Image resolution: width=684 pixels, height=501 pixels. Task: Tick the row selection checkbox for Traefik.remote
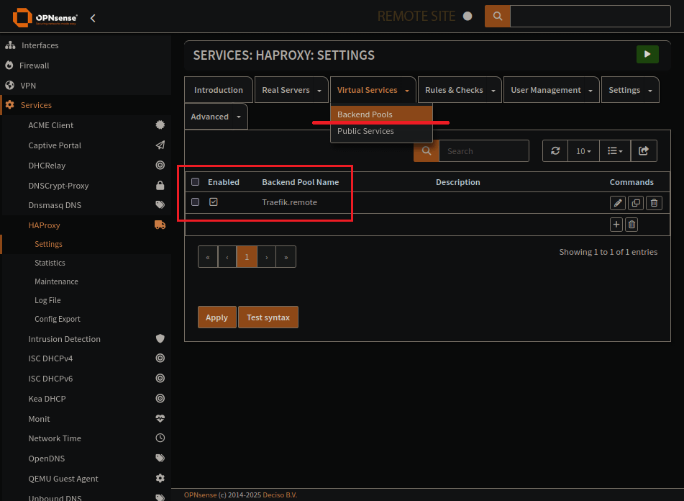195,202
